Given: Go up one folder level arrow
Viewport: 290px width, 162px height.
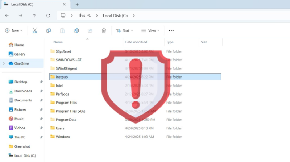Looking at the screenshot, I should coord(34,16).
